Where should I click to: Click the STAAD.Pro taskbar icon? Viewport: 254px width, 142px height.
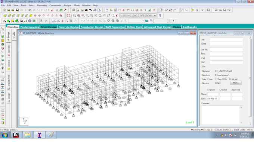(x=40, y=135)
